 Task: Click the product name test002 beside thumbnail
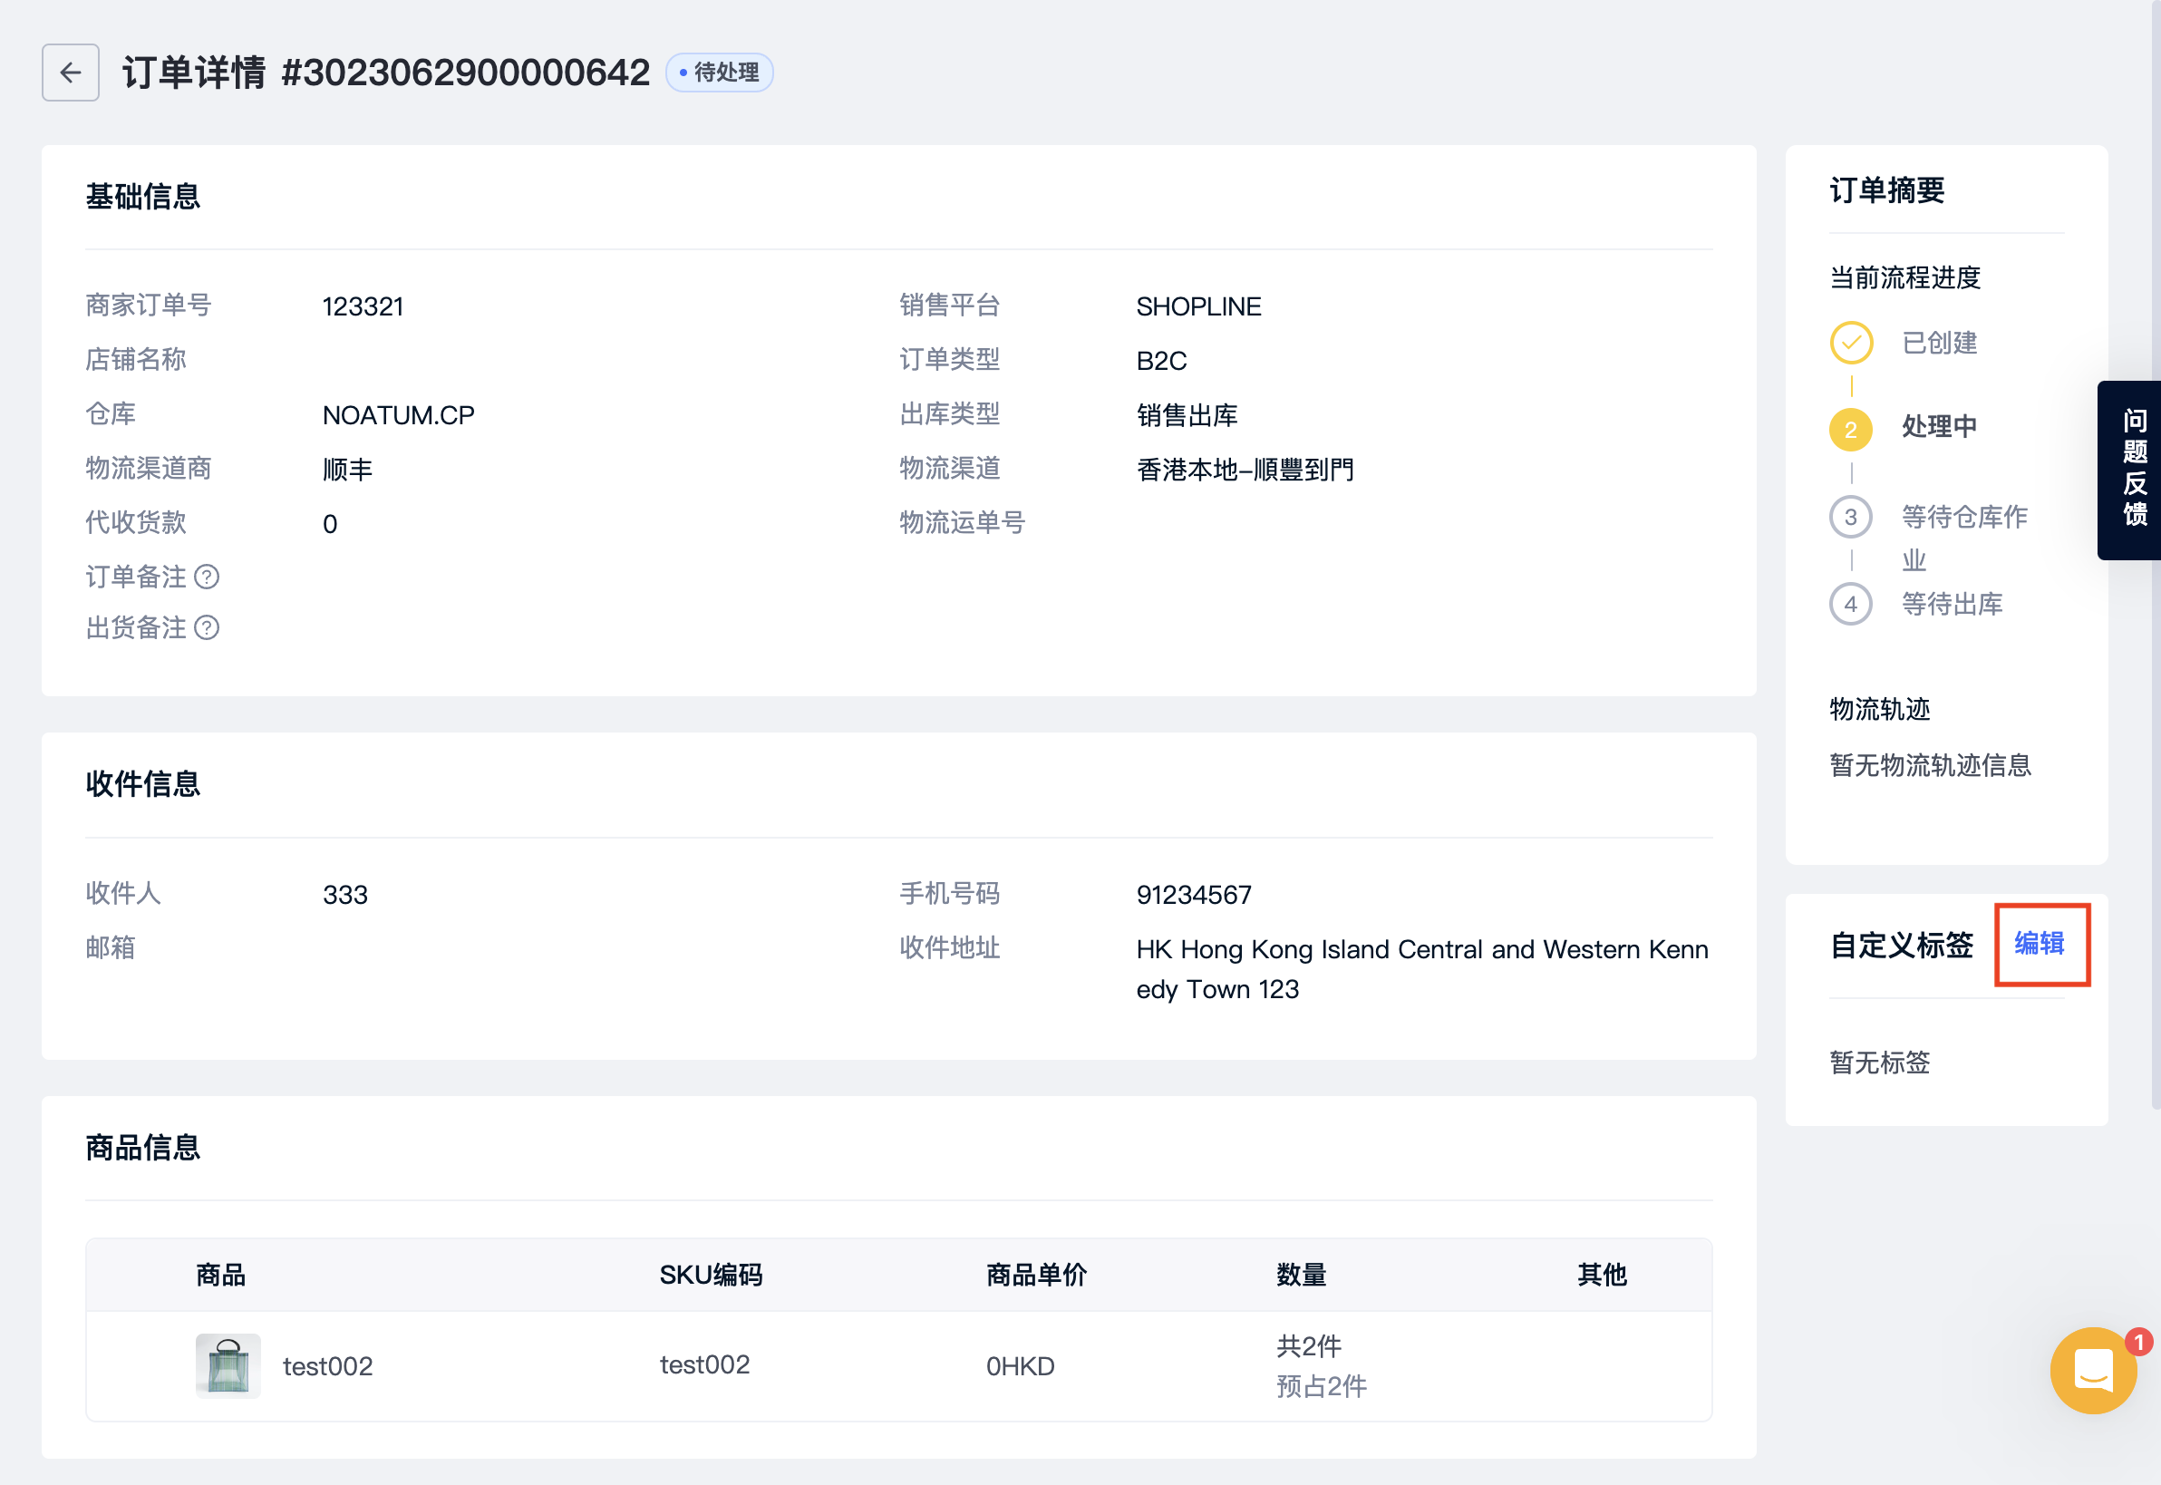point(327,1366)
